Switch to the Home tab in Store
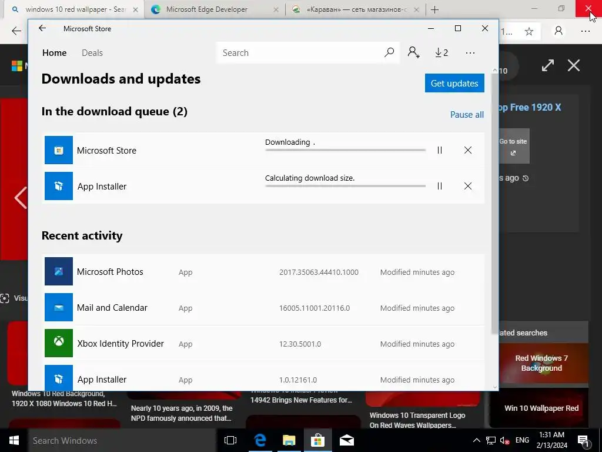The height and width of the screenshot is (452, 602). (x=54, y=52)
